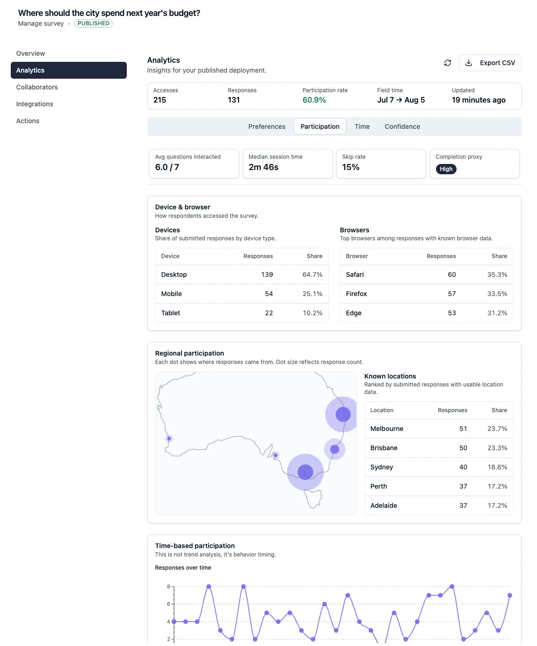This screenshot has height=646, width=537.
Task: Open the Collaborators sidebar item
Action: click(69, 87)
